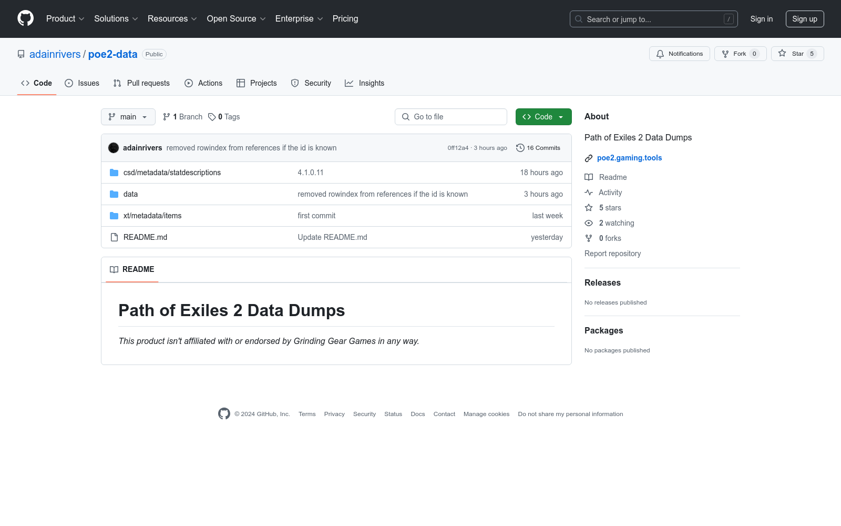The height and width of the screenshot is (526, 841).
Task: Open the Issues tab
Action: point(82,83)
